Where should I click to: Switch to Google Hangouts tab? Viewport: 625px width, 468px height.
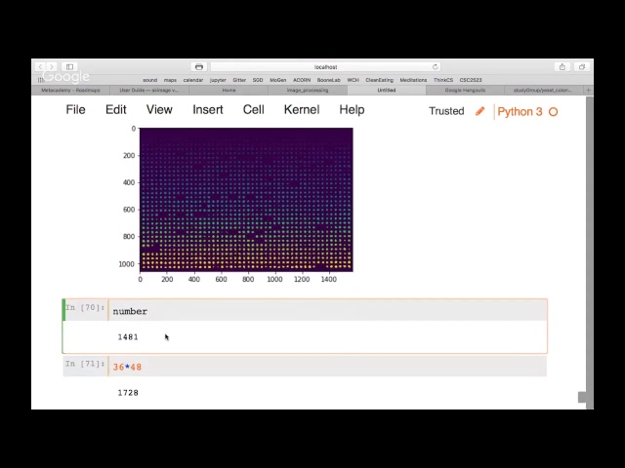pos(465,91)
